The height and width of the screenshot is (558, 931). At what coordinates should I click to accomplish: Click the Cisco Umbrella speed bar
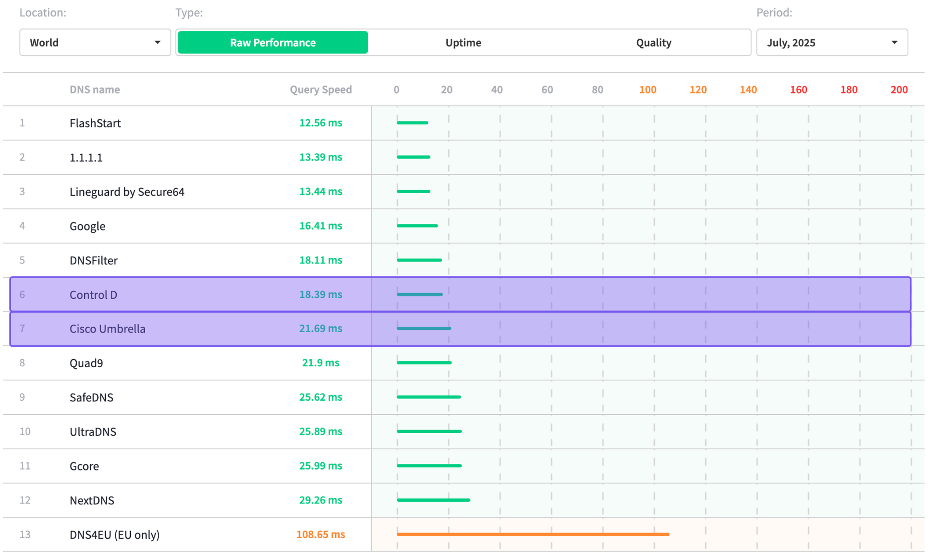(424, 328)
